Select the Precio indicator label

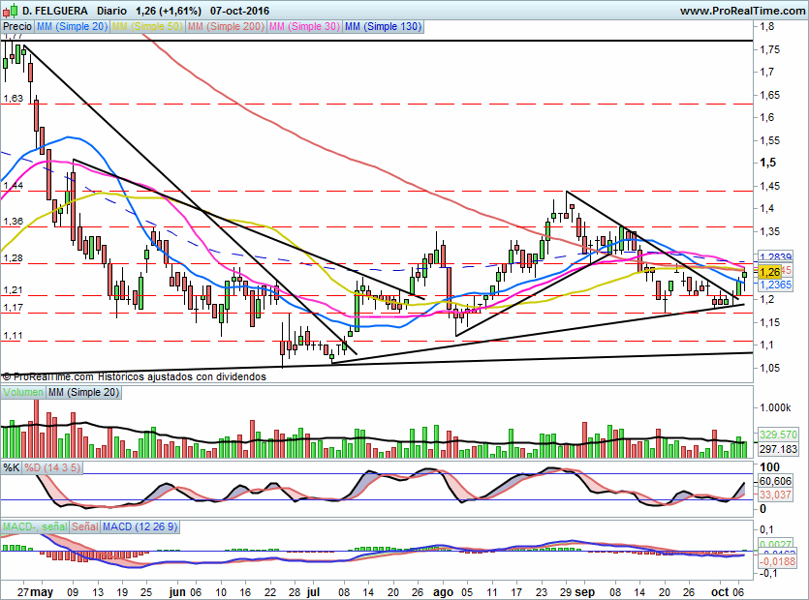pos(16,27)
